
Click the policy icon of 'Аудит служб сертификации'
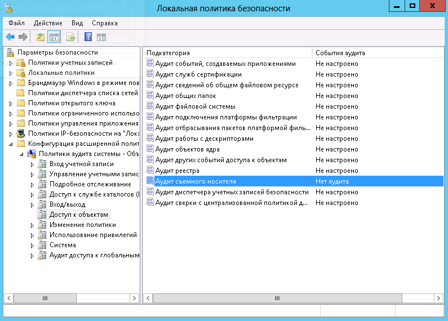pyautogui.click(x=150, y=74)
